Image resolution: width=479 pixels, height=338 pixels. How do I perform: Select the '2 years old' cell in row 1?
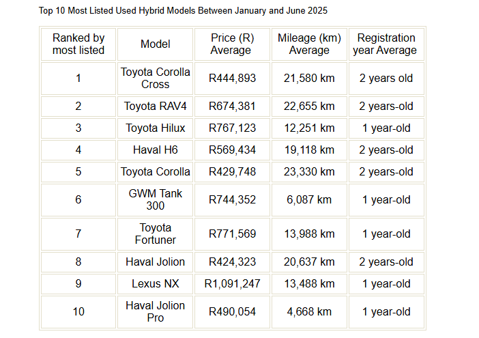click(x=386, y=79)
